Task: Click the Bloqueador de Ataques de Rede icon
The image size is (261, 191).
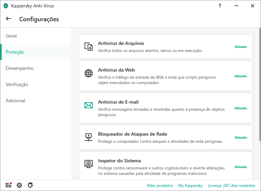Action: tap(89, 137)
